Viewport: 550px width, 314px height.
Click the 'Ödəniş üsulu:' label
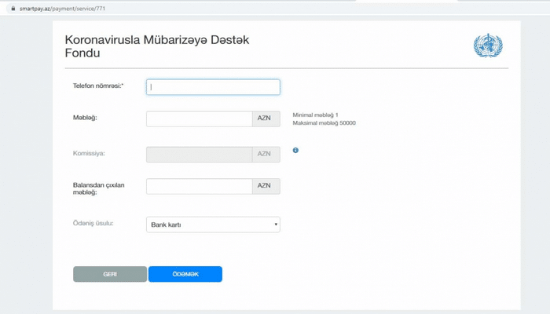click(93, 223)
